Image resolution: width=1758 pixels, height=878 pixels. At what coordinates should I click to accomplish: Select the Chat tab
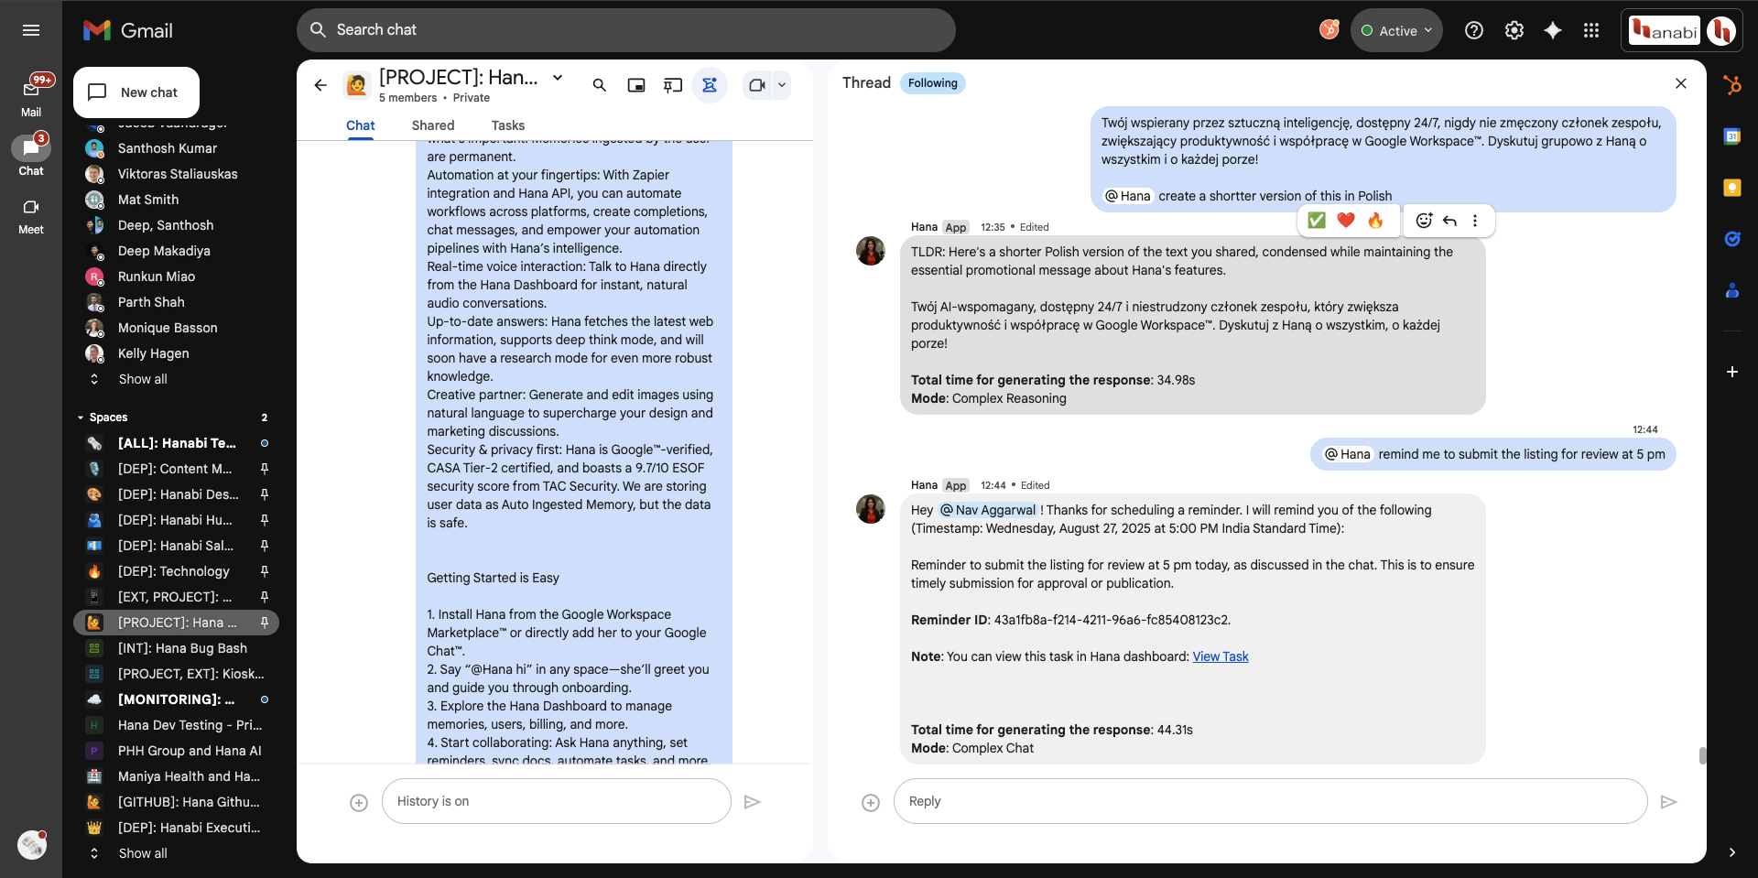point(360,125)
